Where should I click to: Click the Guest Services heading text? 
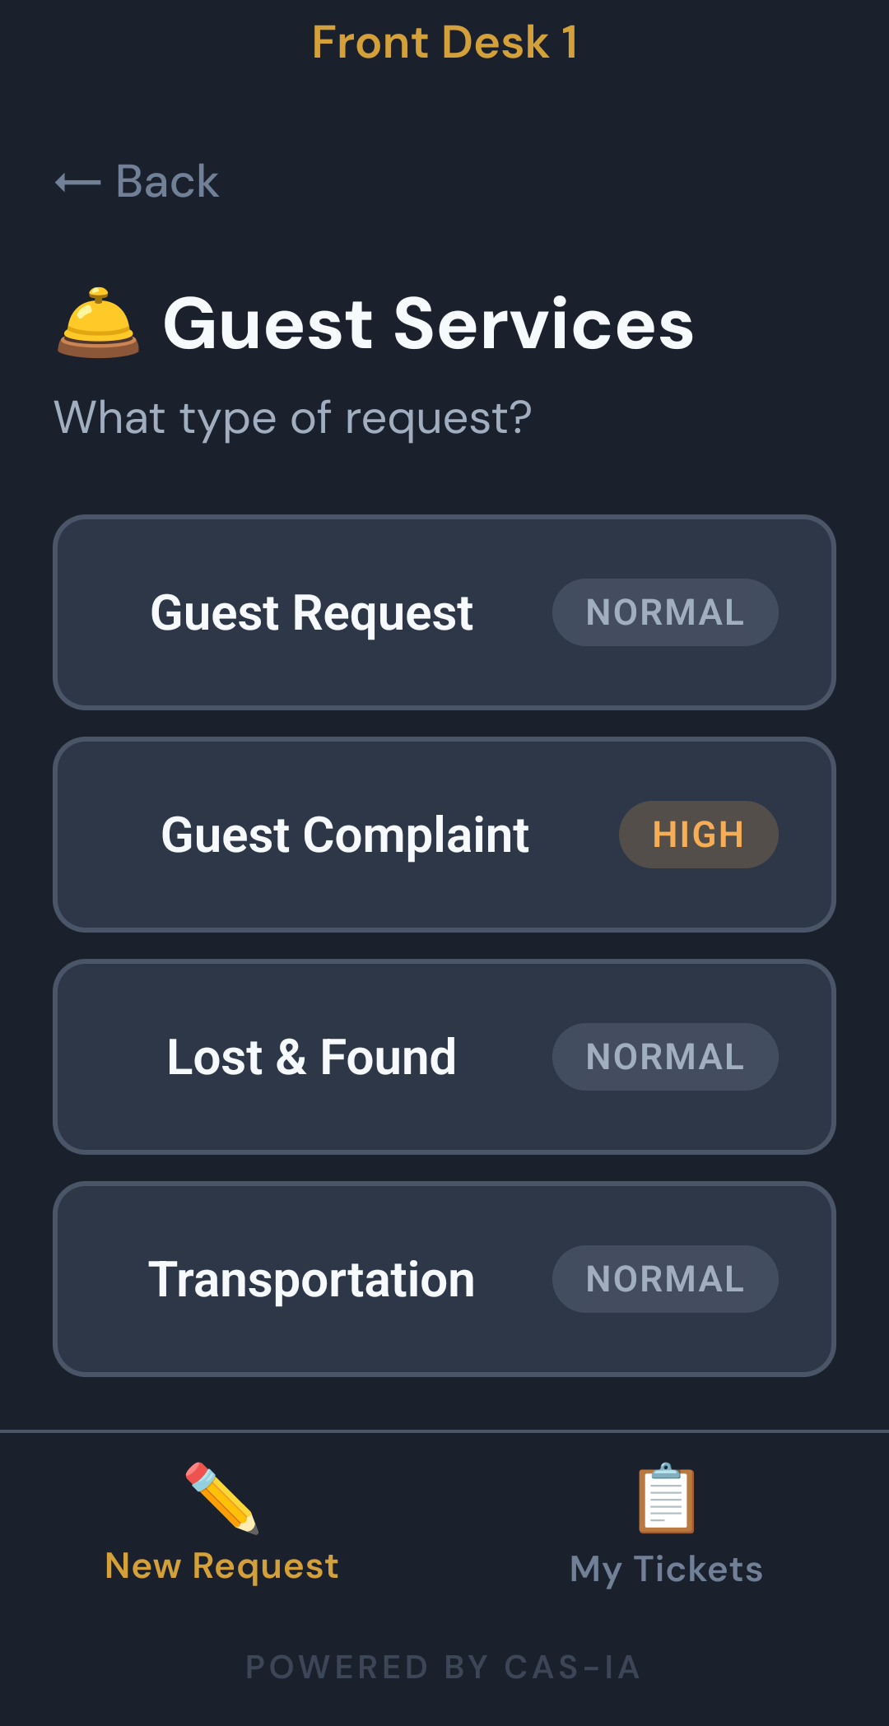[x=428, y=324]
